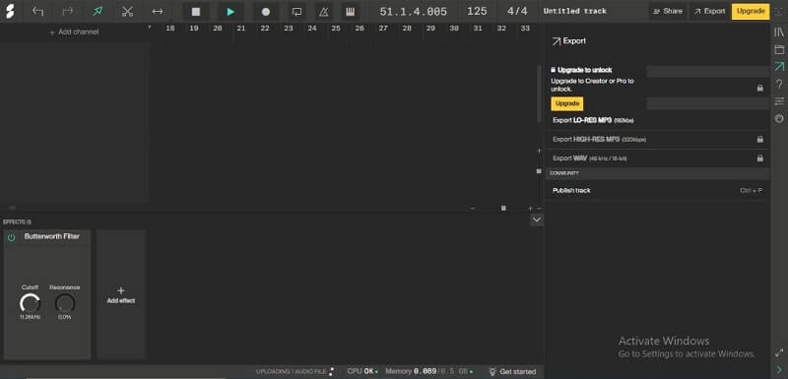The height and width of the screenshot is (379, 788).
Task: Open the help question mark icon
Action: 779,84
